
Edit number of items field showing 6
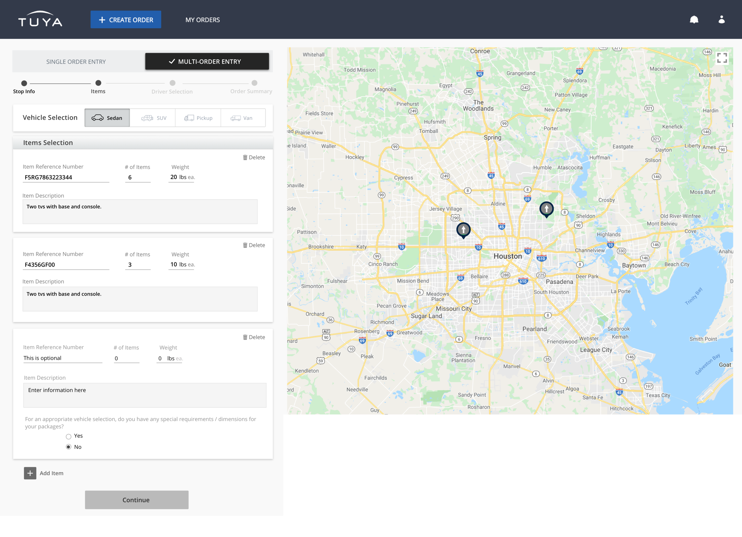[138, 177]
